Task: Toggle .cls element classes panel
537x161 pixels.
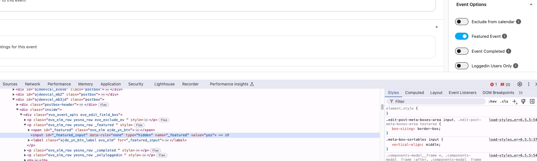Action: [504, 102]
